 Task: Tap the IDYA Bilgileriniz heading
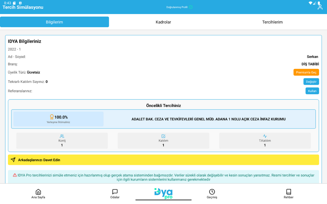tap(25, 41)
